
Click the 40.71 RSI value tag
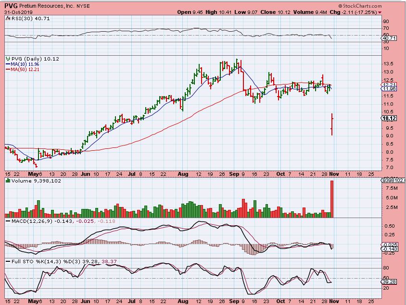click(x=389, y=38)
